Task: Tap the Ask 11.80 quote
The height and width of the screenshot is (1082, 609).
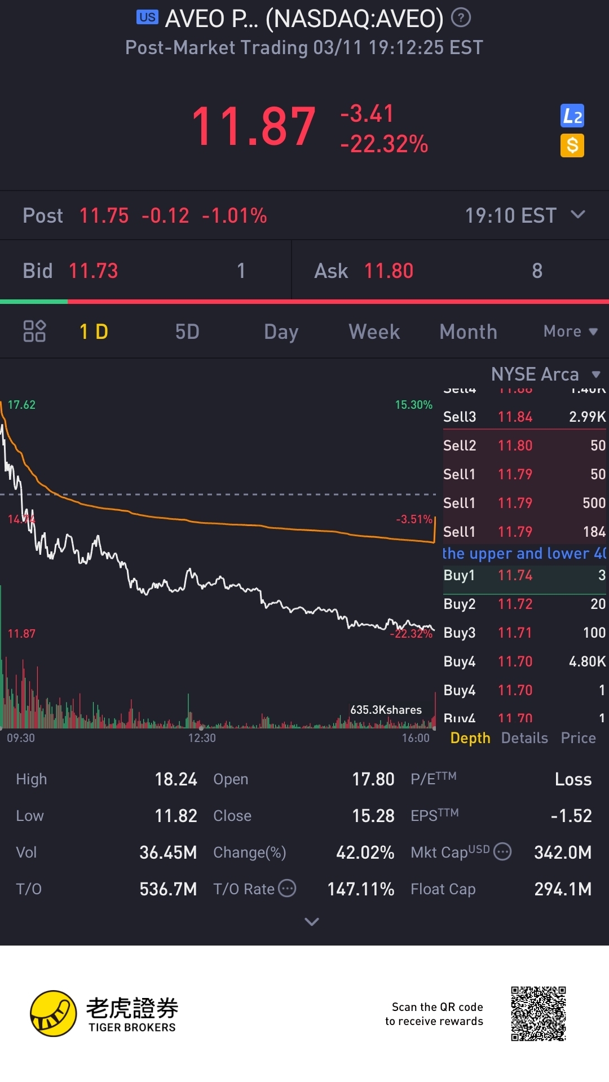Action: (451, 271)
